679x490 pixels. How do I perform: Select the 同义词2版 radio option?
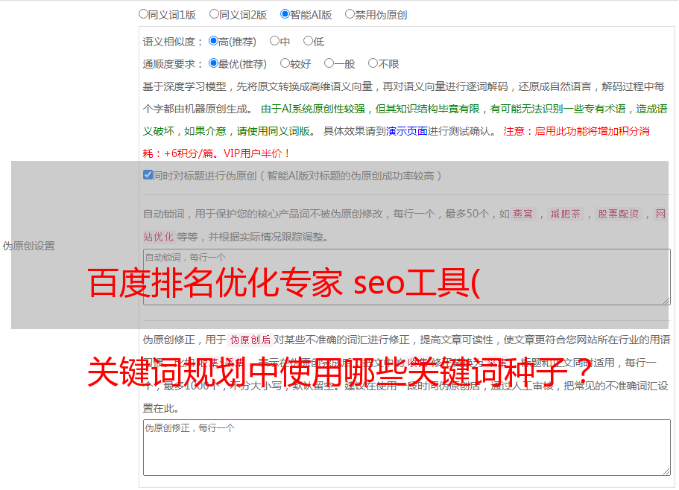(214, 14)
